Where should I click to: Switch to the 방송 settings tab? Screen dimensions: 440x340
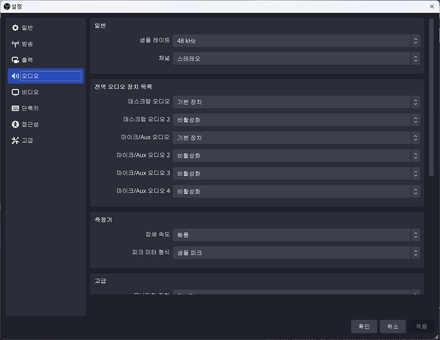[46, 44]
